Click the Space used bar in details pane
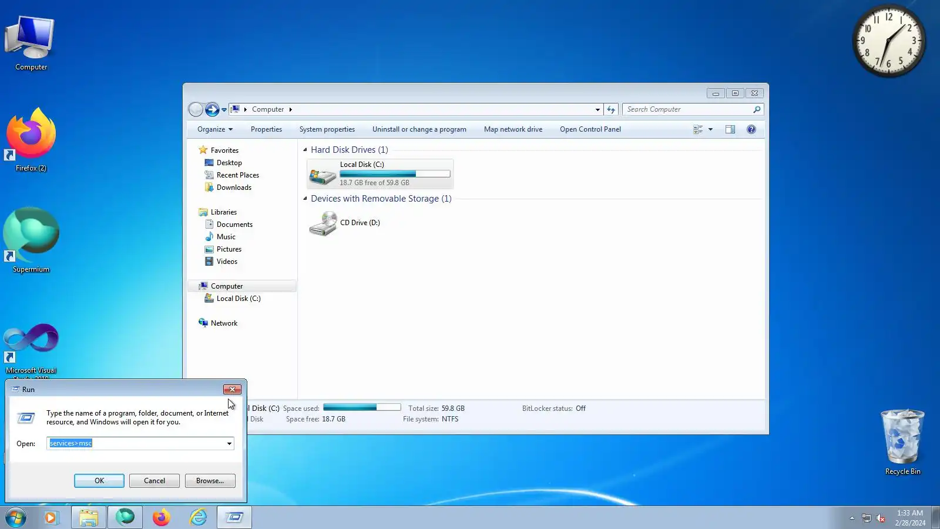Viewport: 940px width, 529px height. pos(362,407)
